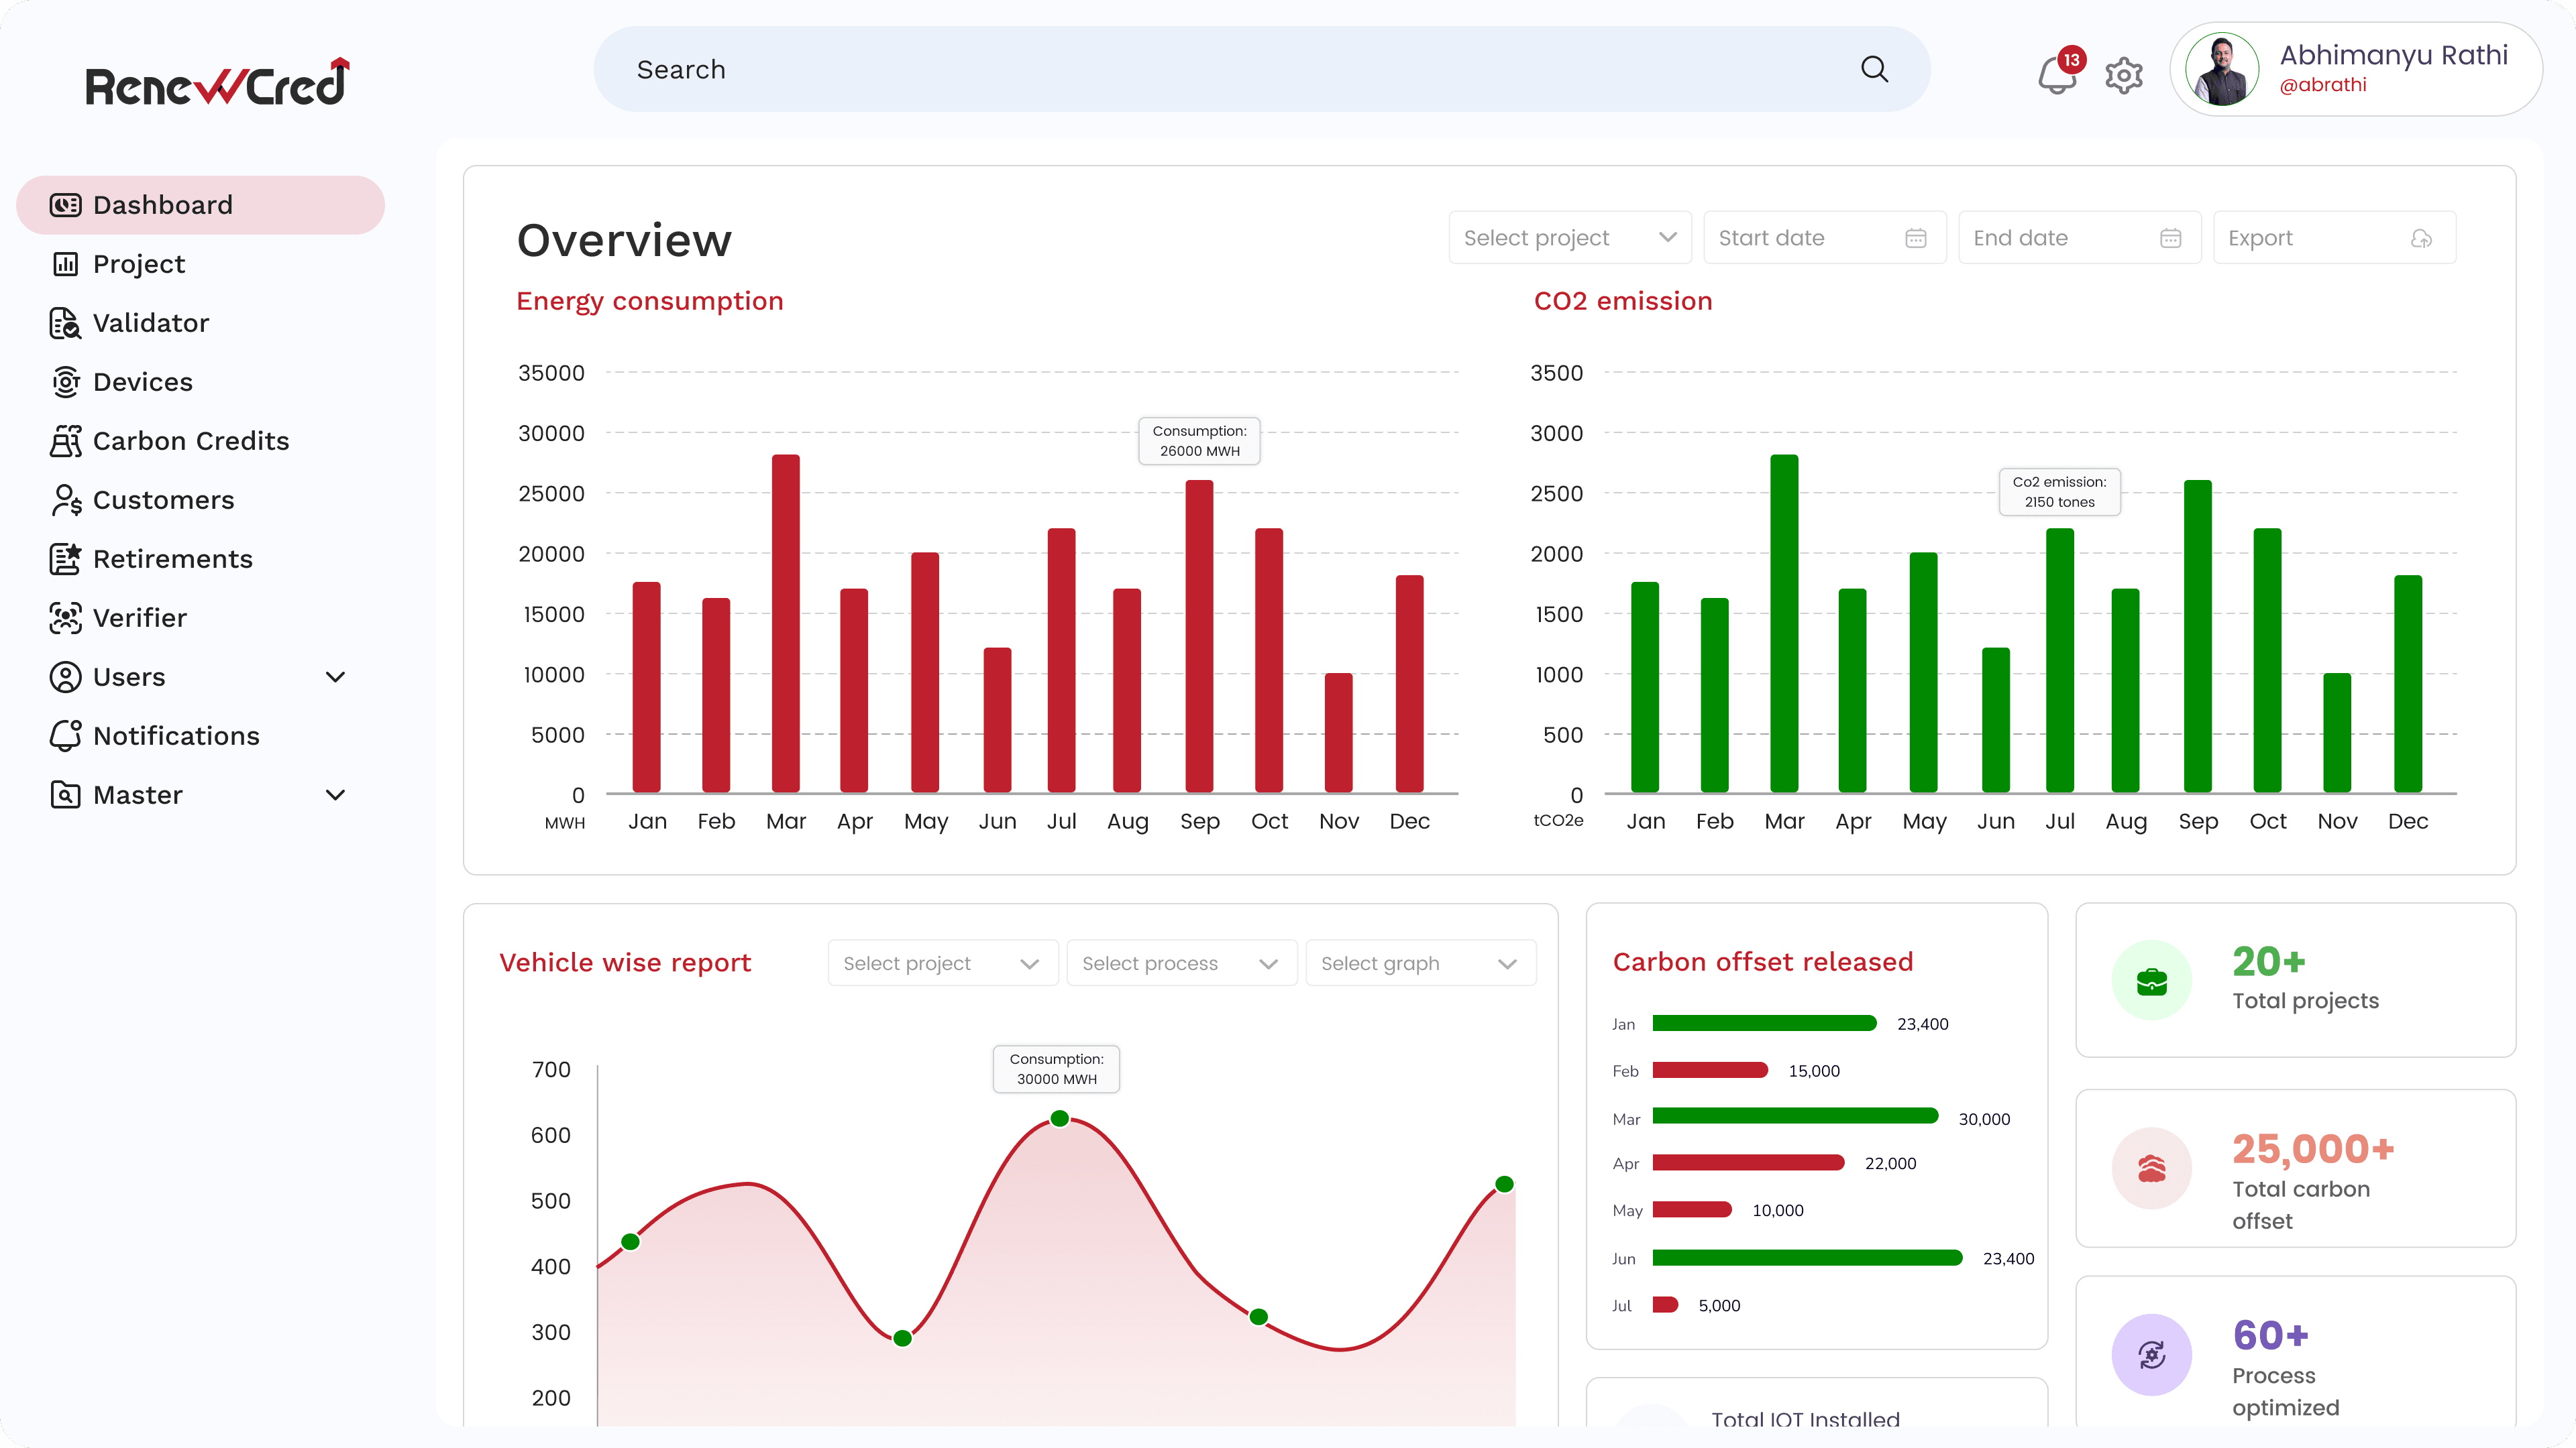Open Overview Select project dropdown
2576x1448 pixels.
pos(1569,238)
